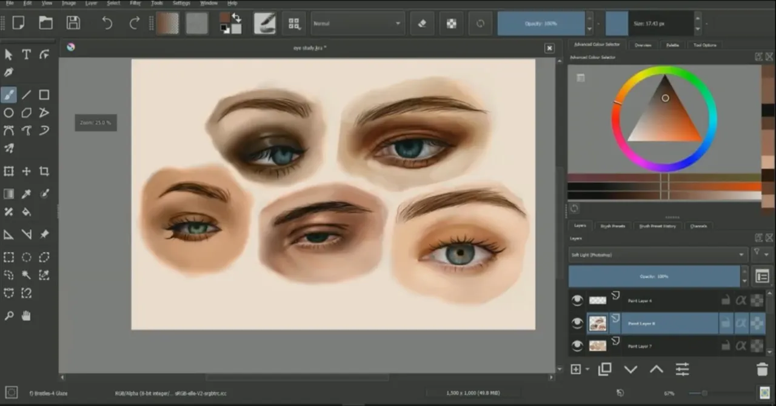Swap foreground and background colours
Screen dimensions: 776x406
pos(236,18)
